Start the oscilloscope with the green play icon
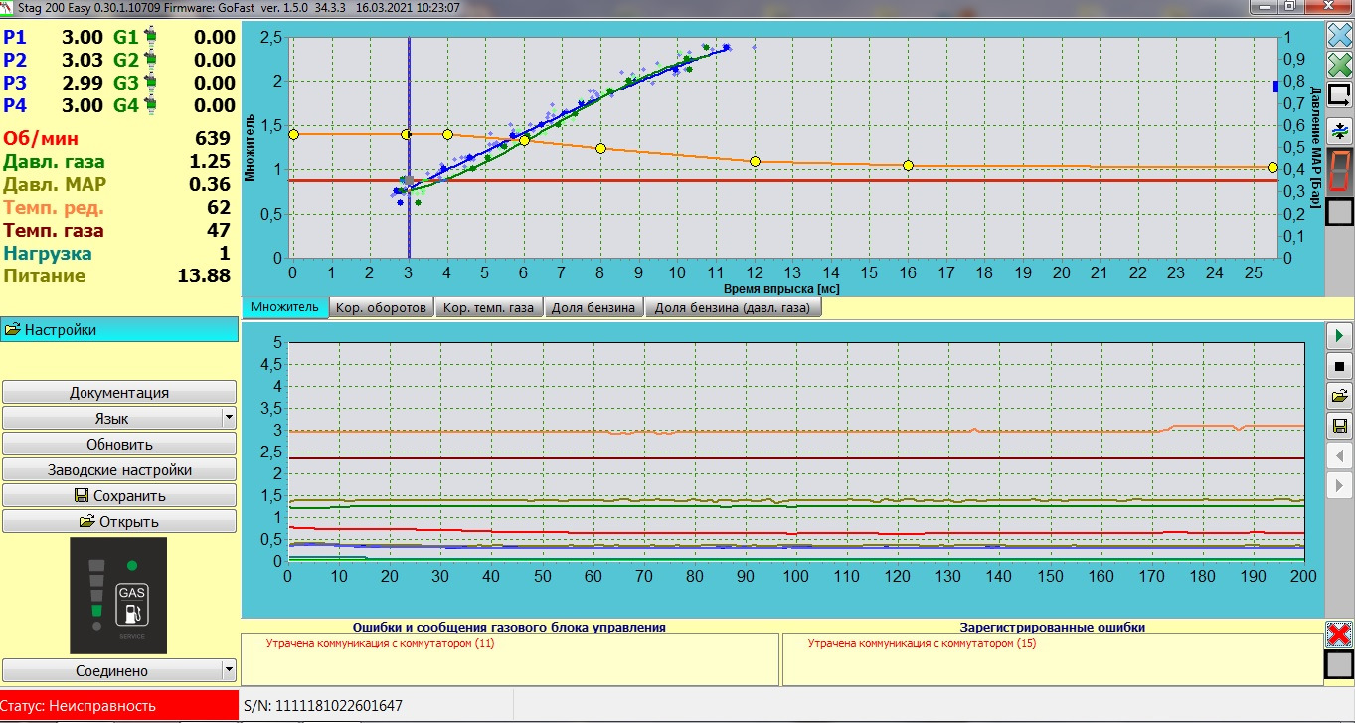1355x723 pixels. tap(1339, 335)
